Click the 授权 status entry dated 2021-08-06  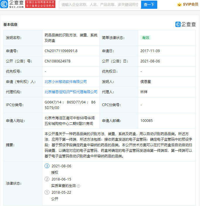click(54, 173)
